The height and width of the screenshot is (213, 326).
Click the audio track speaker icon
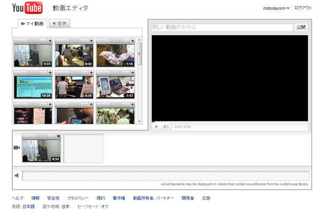point(17,176)
